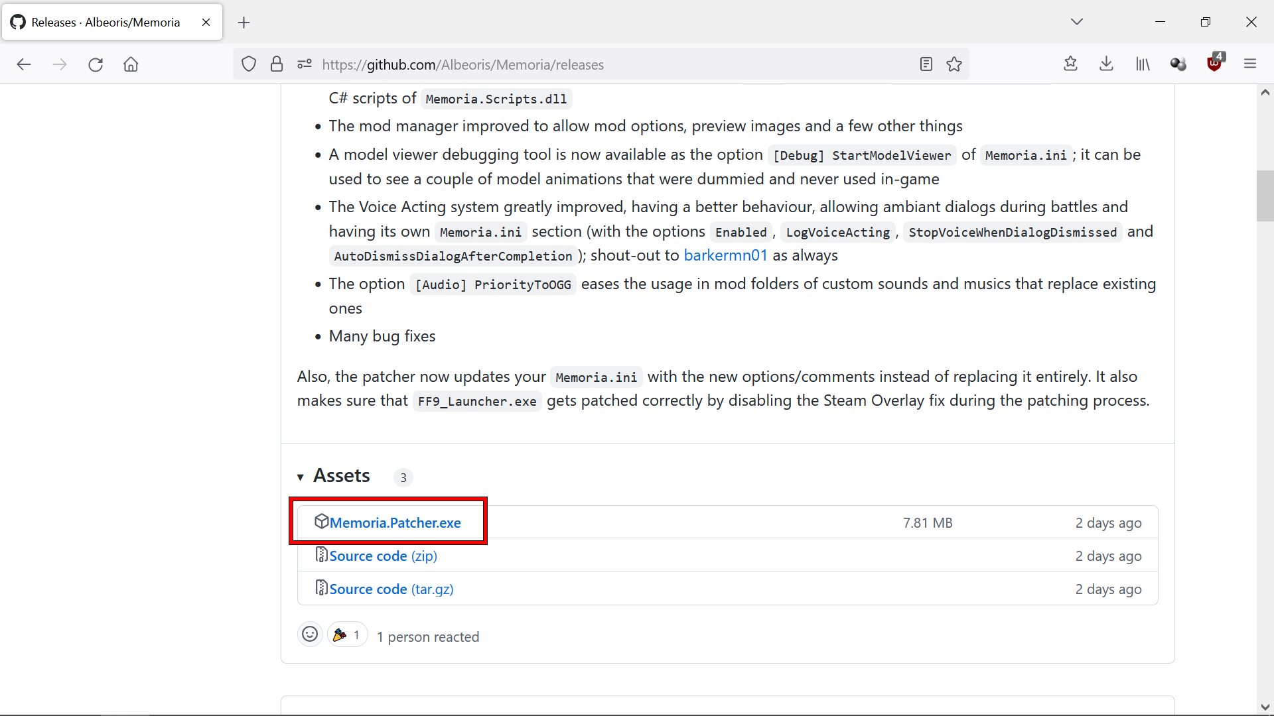Go forward with the forward arrow
Image resolution: width=1274 pixels, height=716 pixels.
[x=60, y=64]
